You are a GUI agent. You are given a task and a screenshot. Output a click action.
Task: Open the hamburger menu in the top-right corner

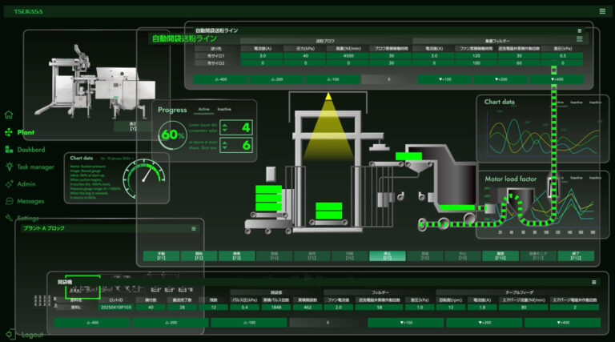point(602,11)
